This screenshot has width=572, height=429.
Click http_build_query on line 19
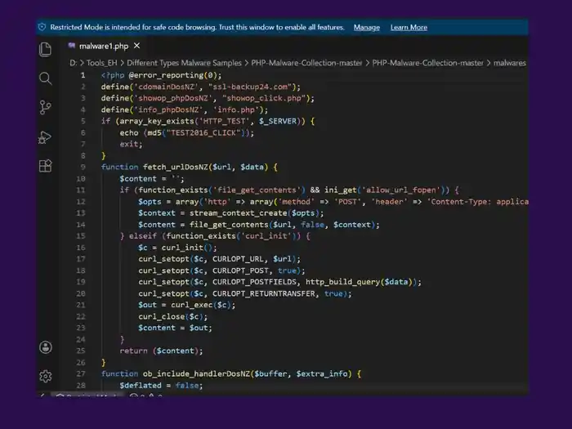[342, 282]
